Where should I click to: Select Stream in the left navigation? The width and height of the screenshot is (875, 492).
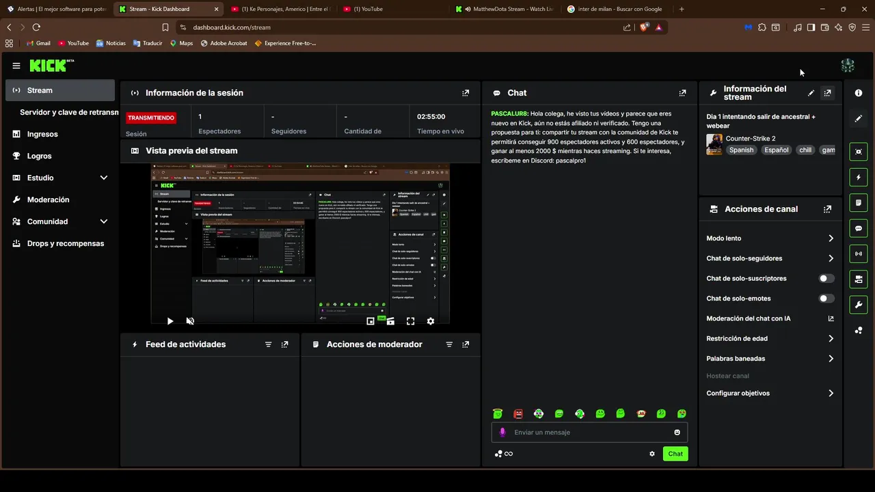click(60, 90)
